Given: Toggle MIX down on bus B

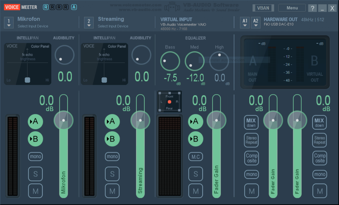Looking at the screenshot, I should tap(319, 122).
